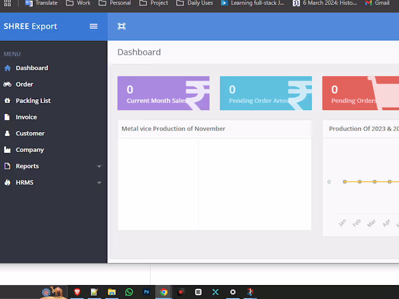Click the HRMS flame icon
This screenshot has height=299, width=399.
pyautogui.click(x=7, y=182)
